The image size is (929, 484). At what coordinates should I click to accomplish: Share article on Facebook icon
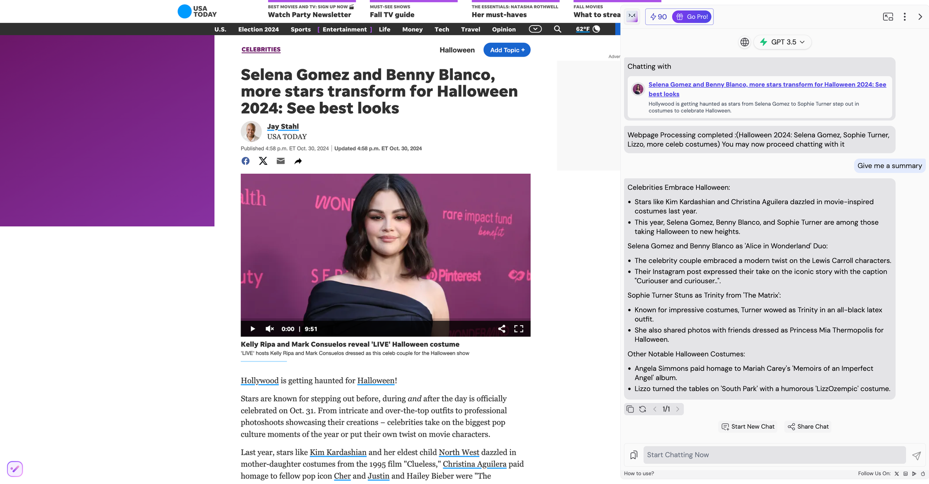click(245, 161)
